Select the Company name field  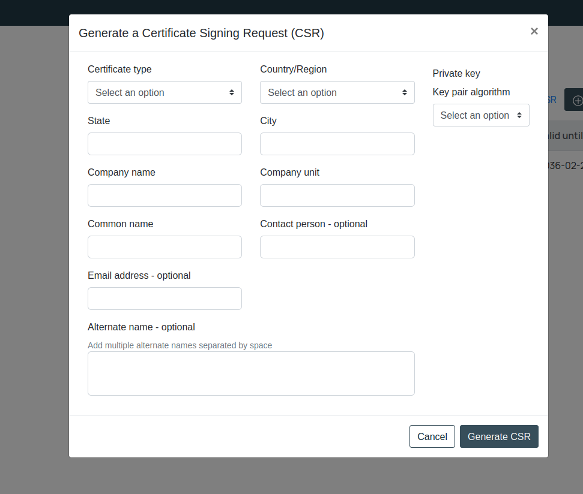[165, 195]
